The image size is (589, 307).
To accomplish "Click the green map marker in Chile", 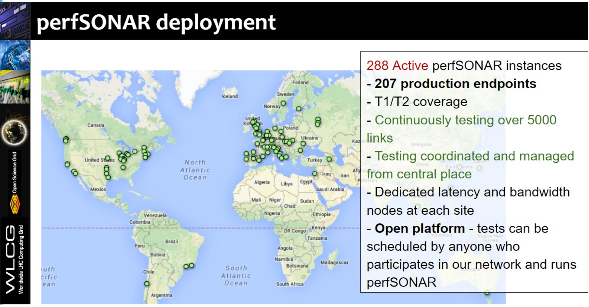I will coord(147,284).
